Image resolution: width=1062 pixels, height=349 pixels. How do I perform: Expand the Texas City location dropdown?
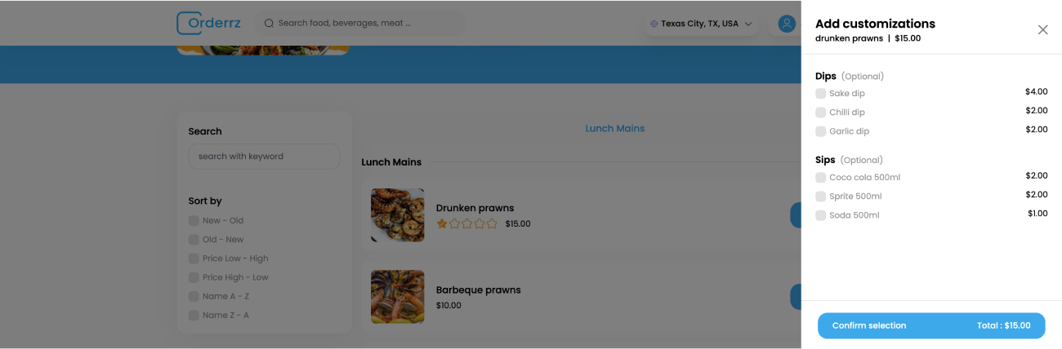coord(747,24)
